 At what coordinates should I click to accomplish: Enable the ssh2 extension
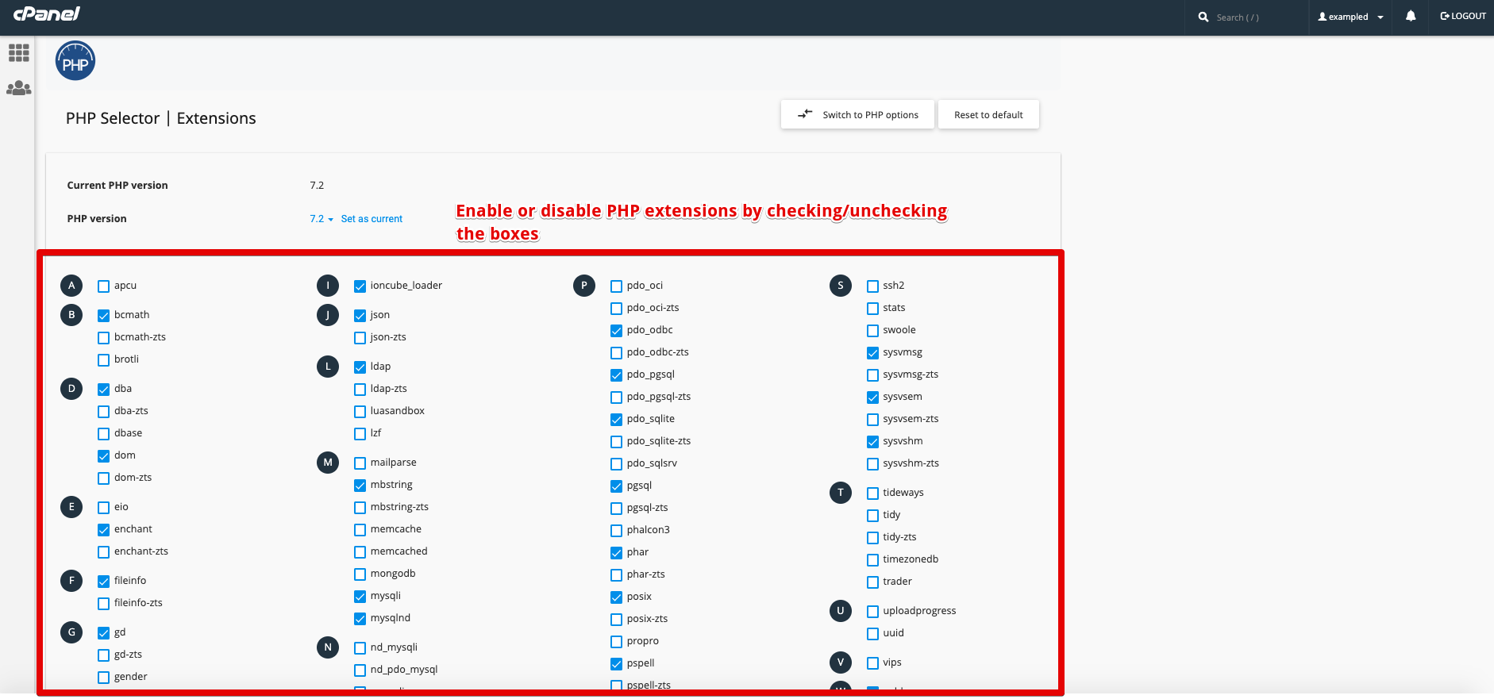coord(873,286)
